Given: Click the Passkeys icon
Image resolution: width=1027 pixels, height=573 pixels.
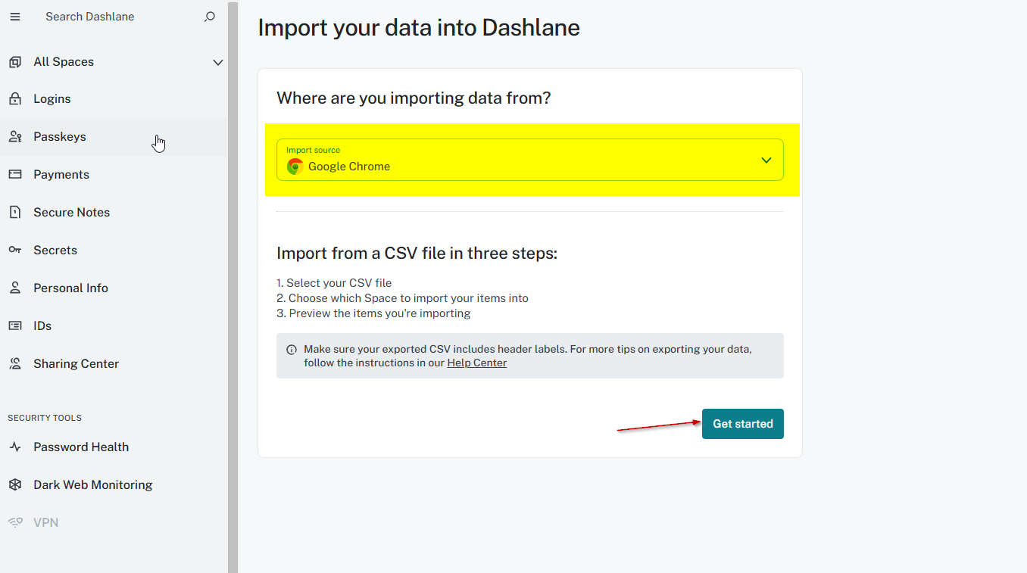Looking at the screenshot, I should click(x=15, y=137).
